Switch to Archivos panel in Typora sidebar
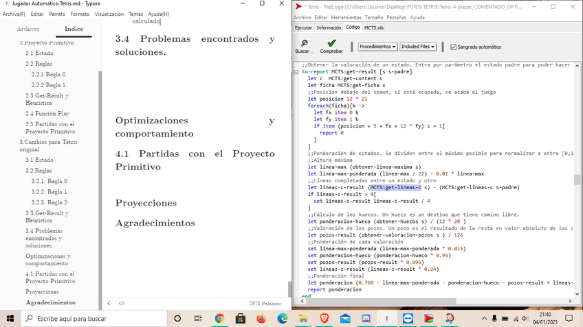Image resolution: width=583 pixels, height=327 pixels. [28, 29]
